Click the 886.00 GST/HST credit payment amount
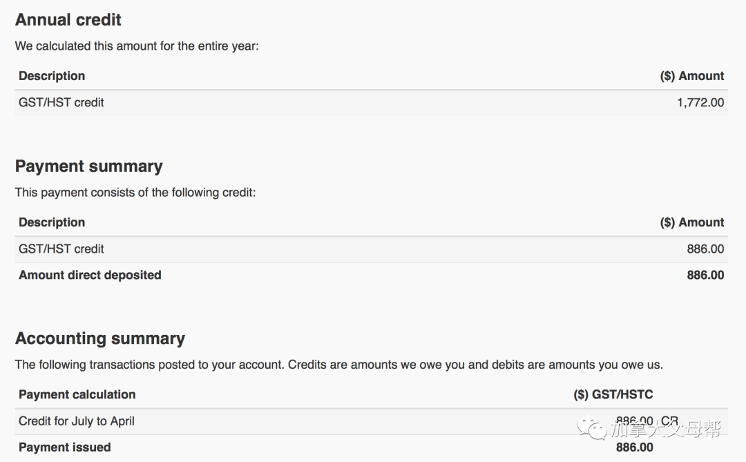Screen dimensions: 746x462 pos(705,249)
